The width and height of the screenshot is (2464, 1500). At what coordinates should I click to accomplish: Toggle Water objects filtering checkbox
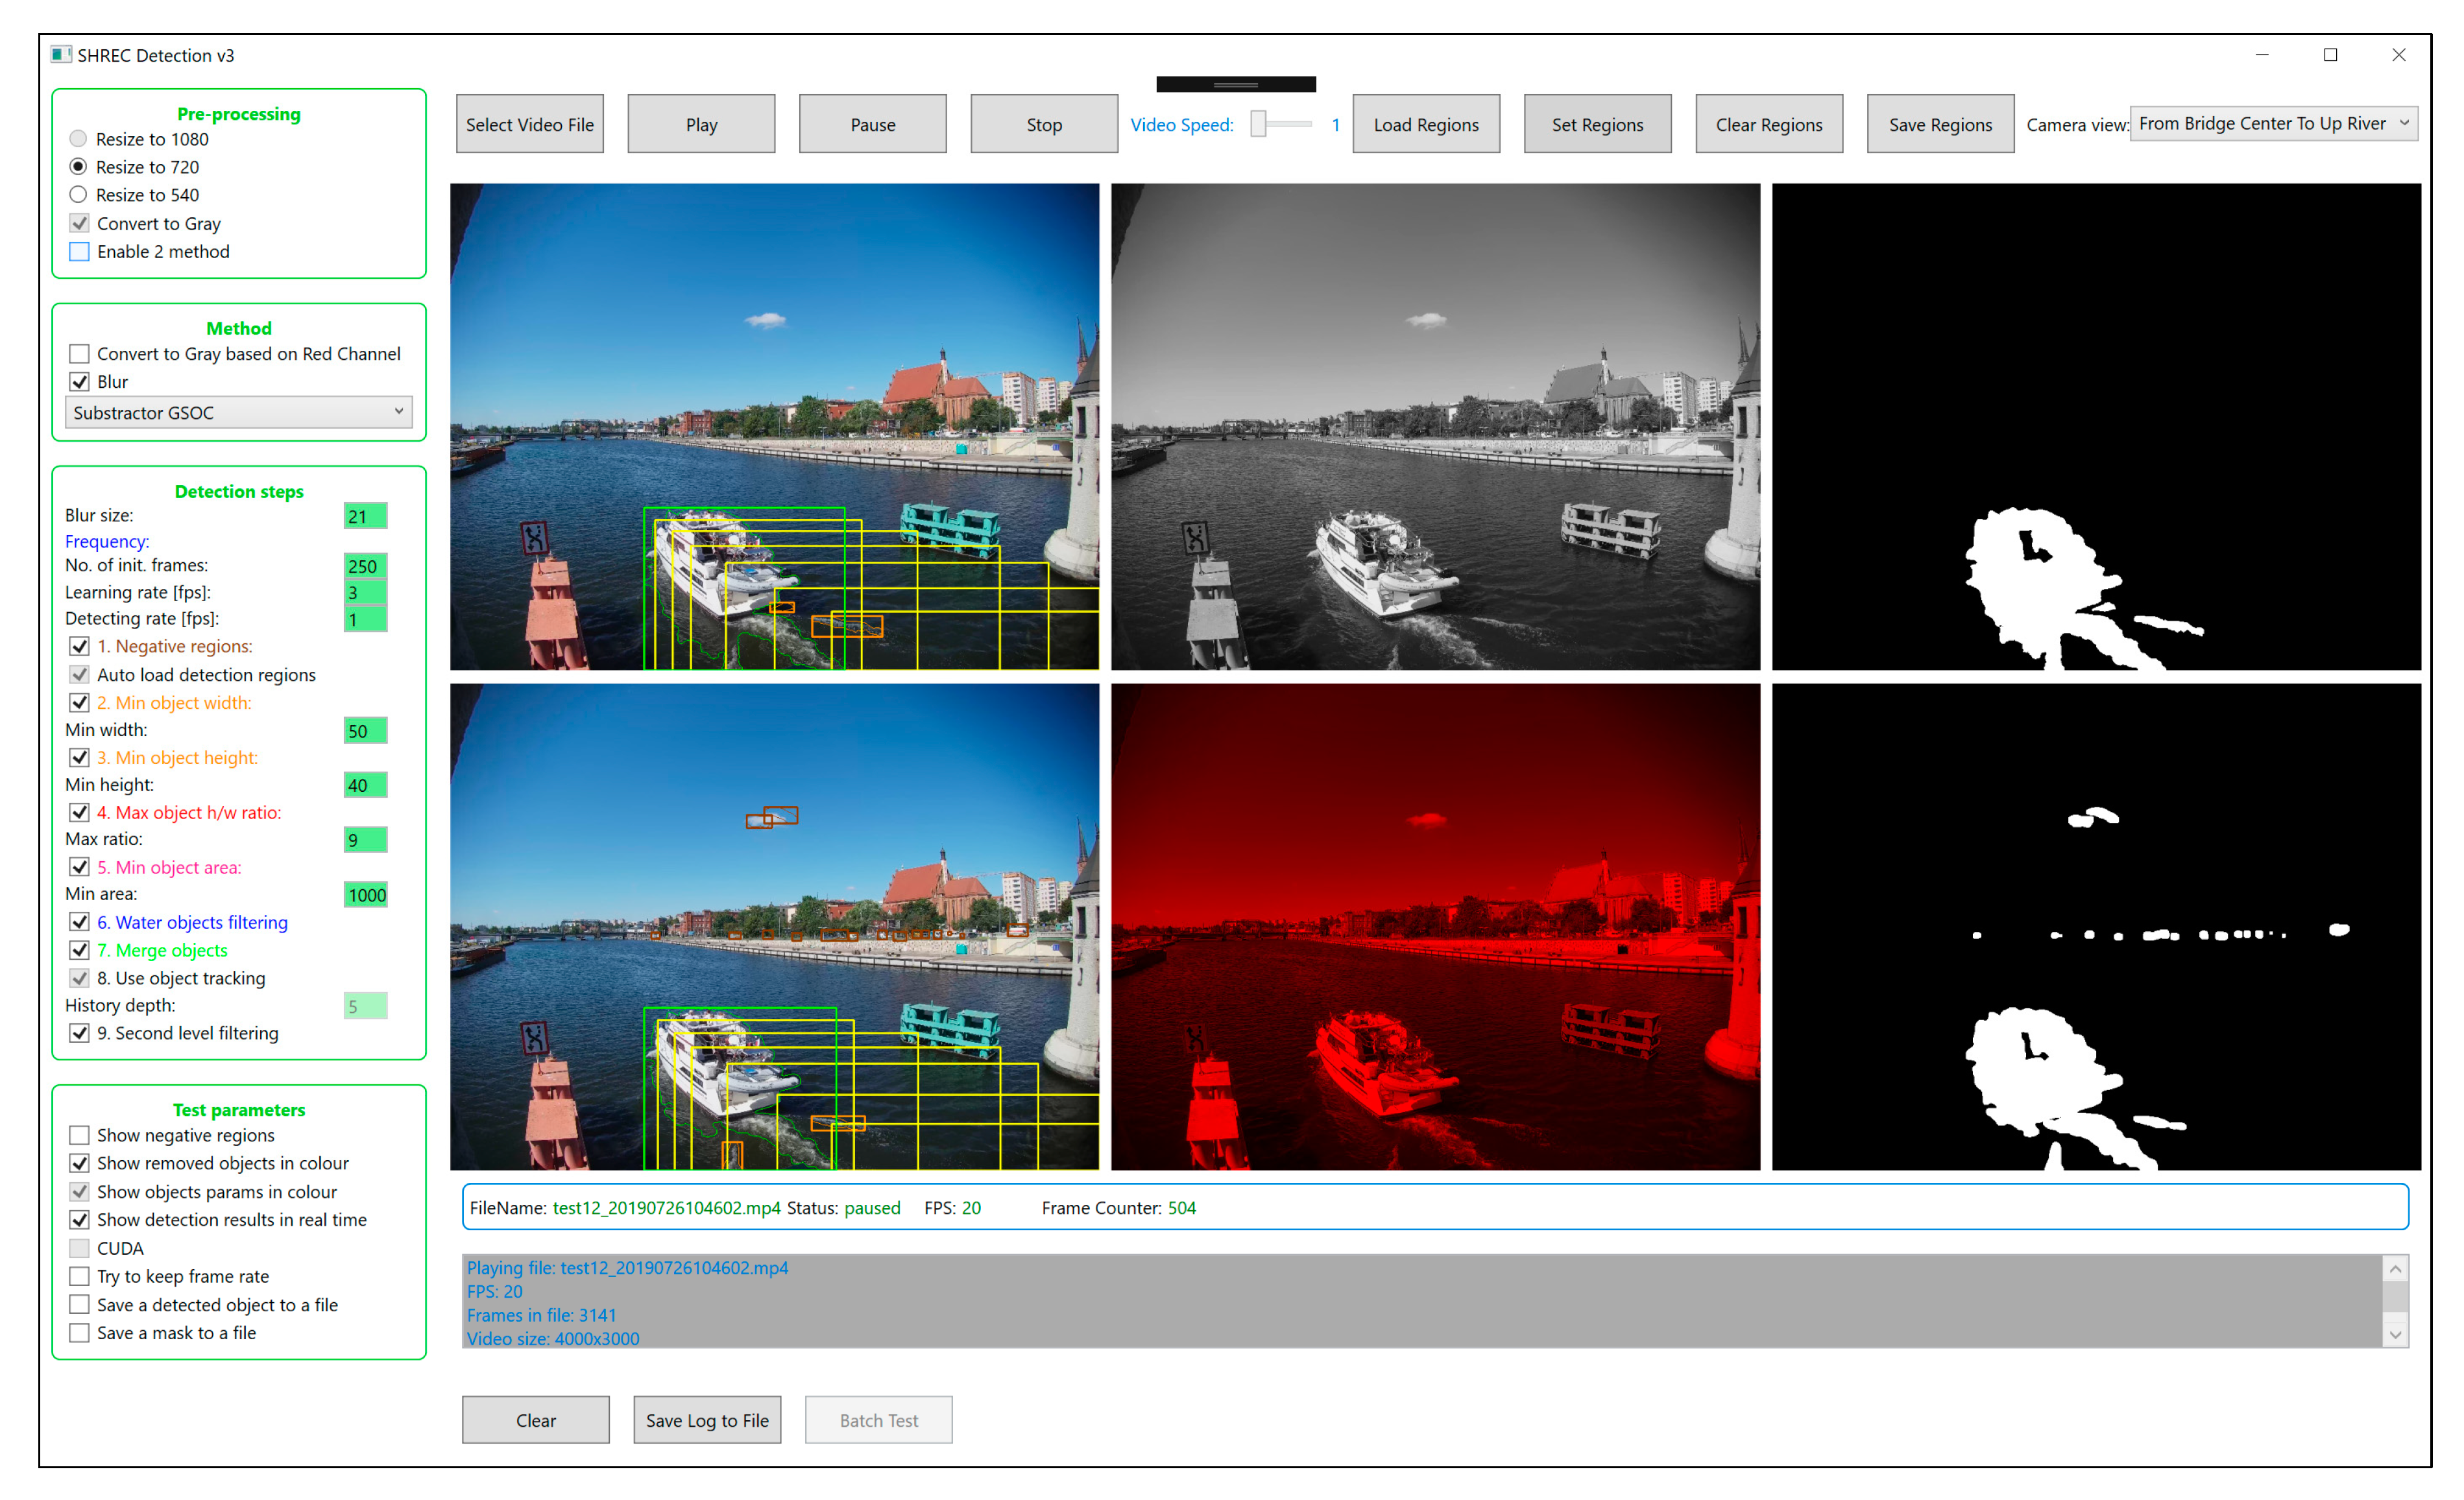click(x=80, y=922)
